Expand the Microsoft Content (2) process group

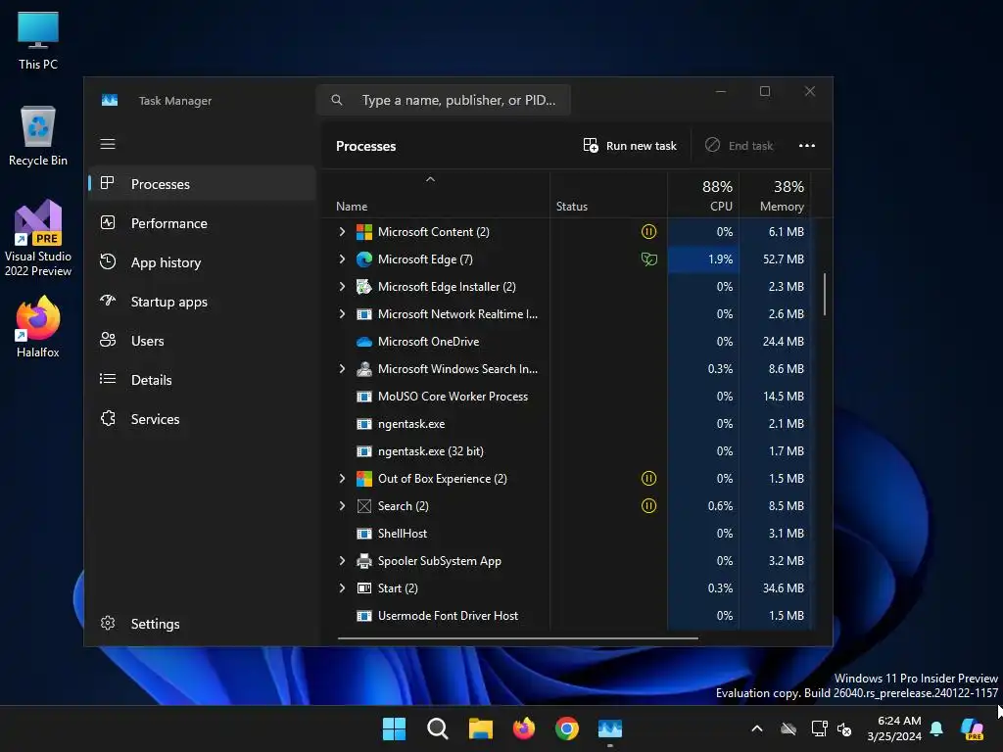pos(342,231)
